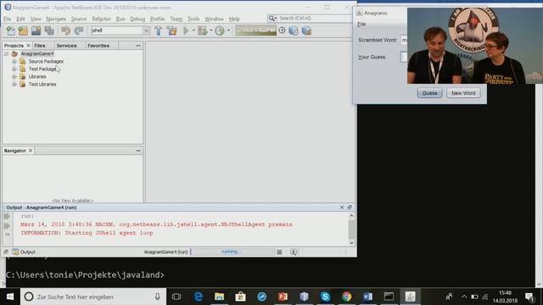Click the memory usage indicator bar
Image resolution: width=543 pixels, height=305 pixels.
[256, 30]
